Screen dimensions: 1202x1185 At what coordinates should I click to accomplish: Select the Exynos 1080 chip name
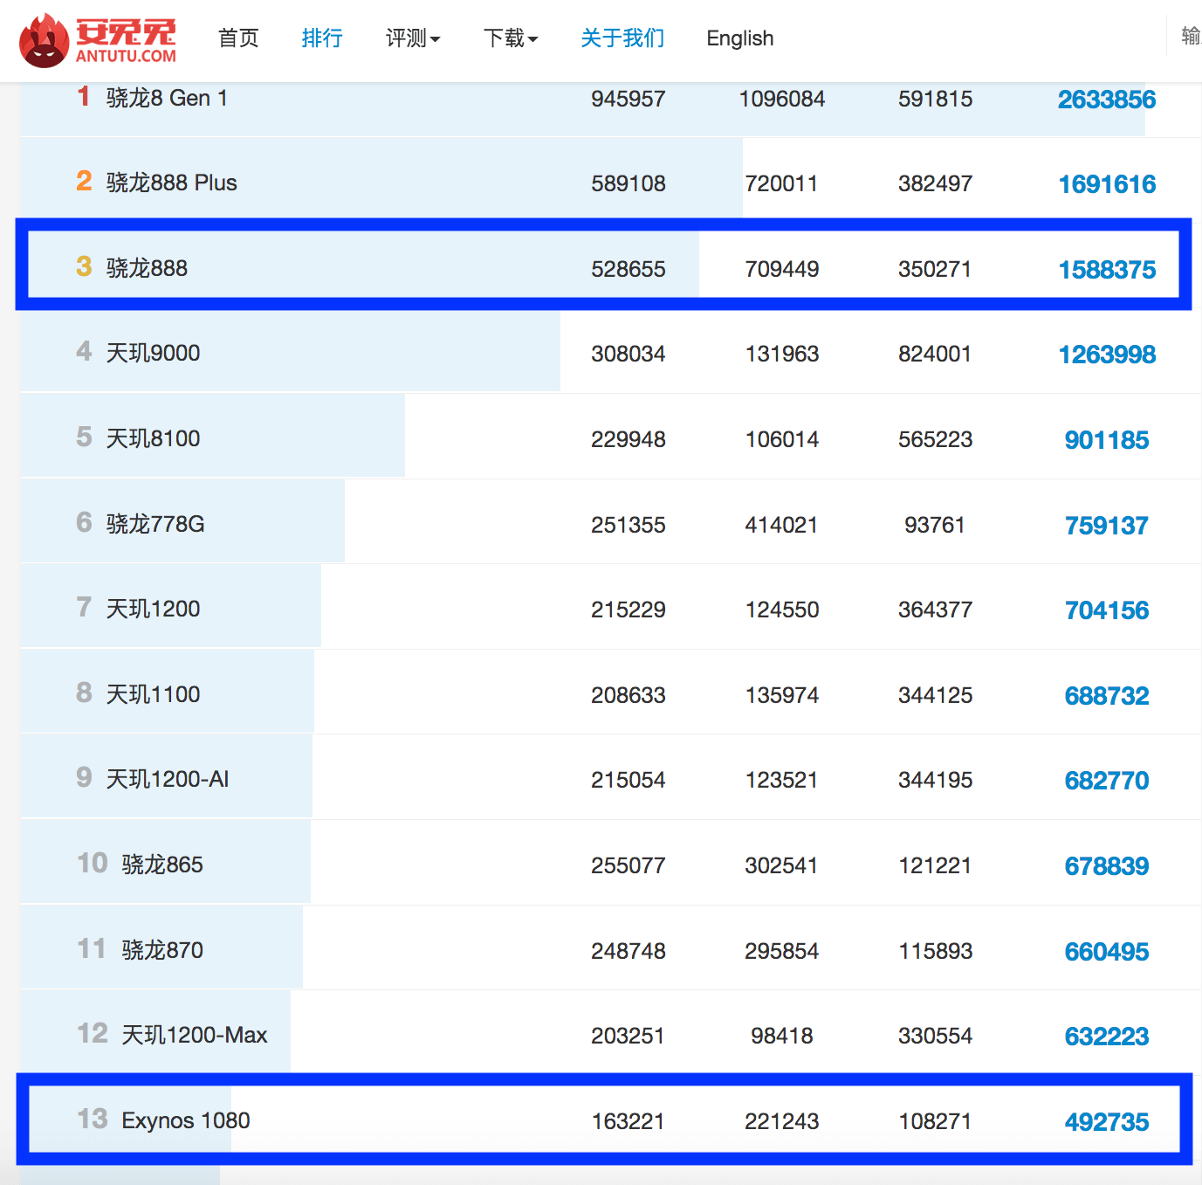[186, 1120]
